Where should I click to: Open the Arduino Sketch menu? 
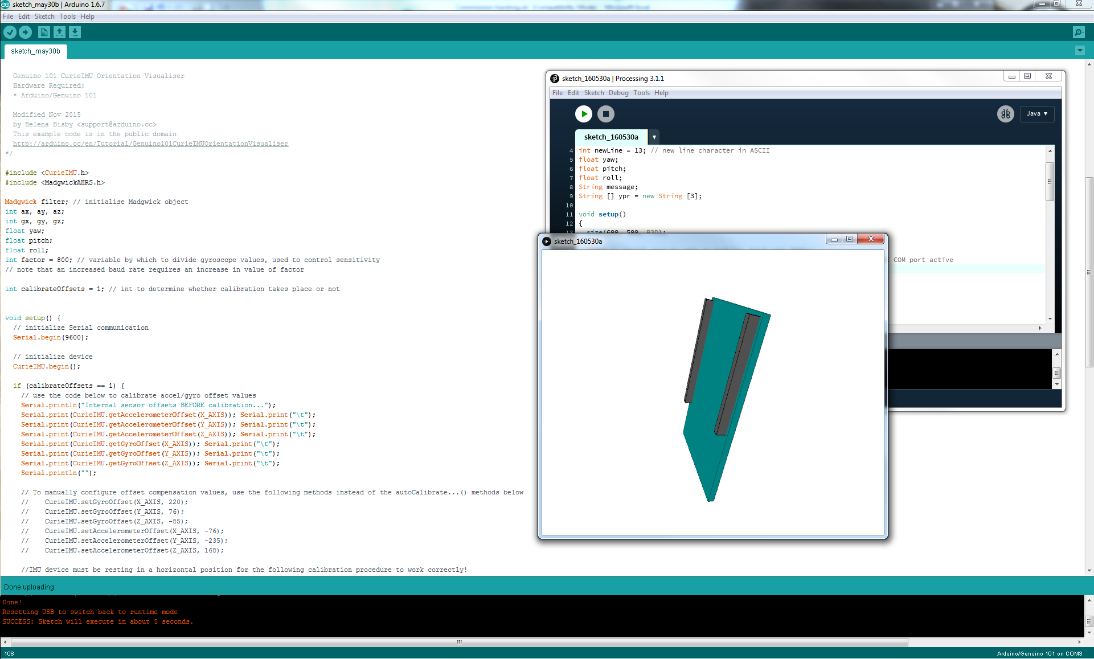[x=44, y=17]
